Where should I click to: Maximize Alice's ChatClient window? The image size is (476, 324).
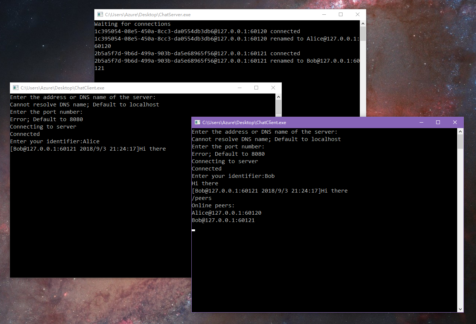256,88
